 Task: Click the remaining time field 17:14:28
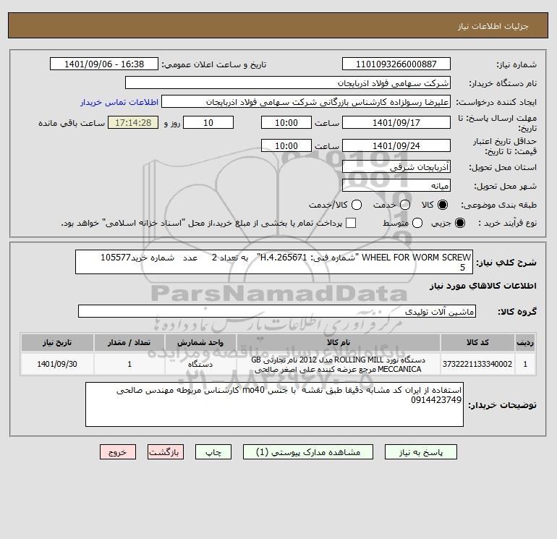pos(133,122)
